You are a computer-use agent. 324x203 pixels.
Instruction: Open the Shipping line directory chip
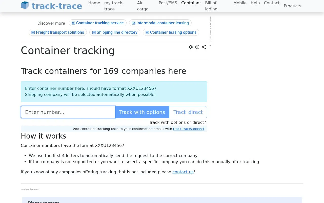[x=115, y=32]
